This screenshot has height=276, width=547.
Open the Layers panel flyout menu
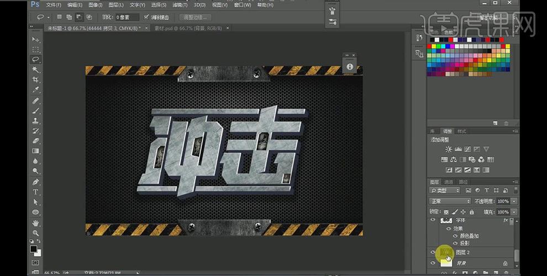coord(516,182)
